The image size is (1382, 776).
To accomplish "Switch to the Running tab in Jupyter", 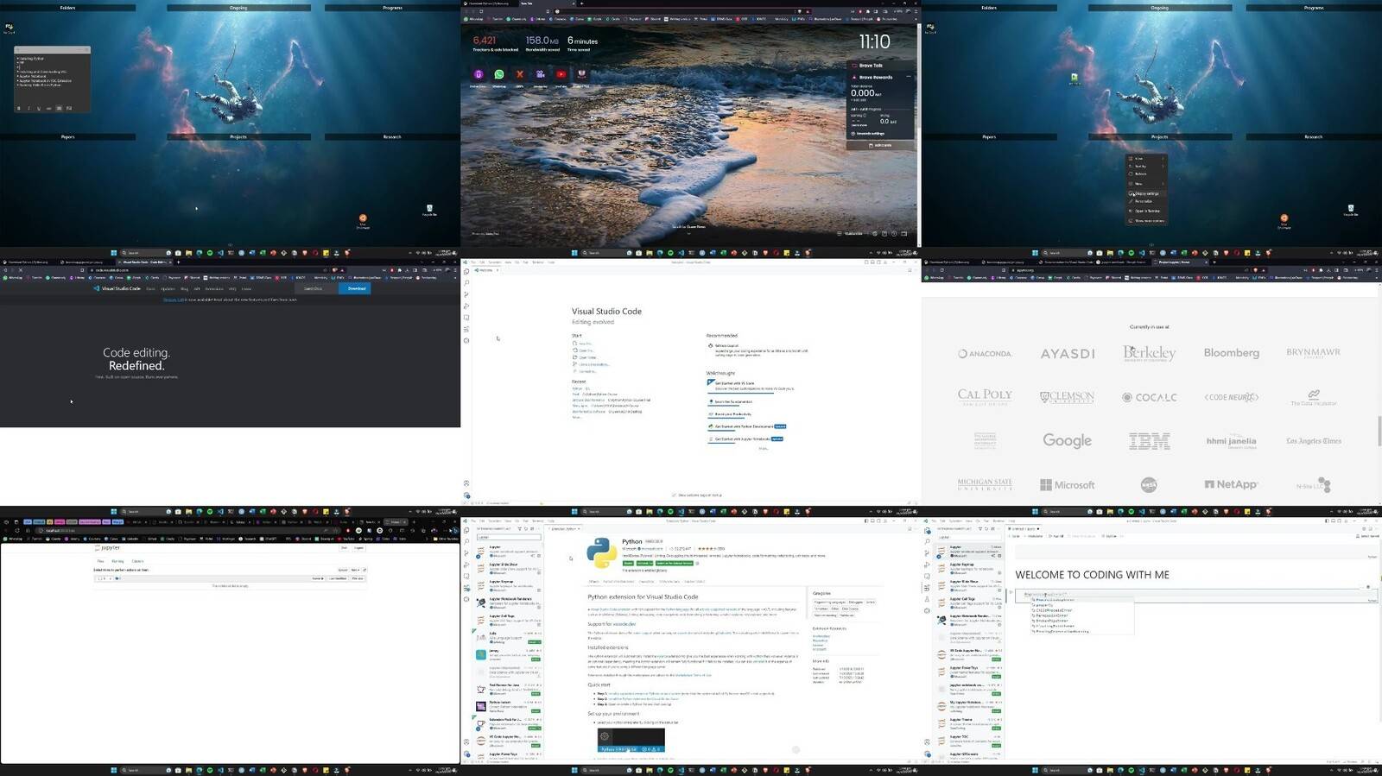I will click(x=117, y=561).
